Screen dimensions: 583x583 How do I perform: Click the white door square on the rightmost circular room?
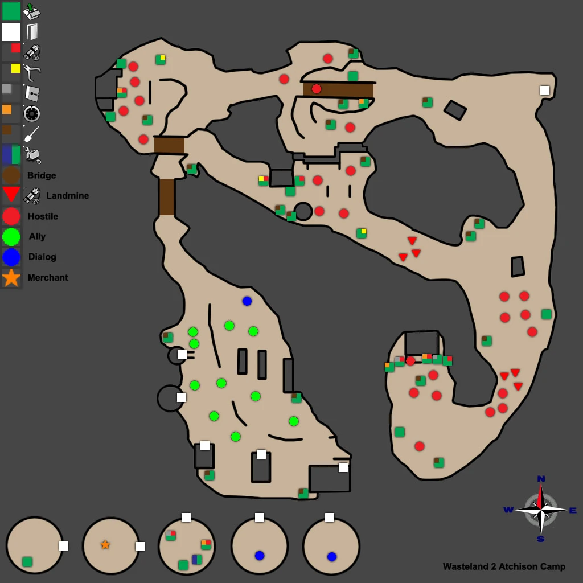[330, 517]
